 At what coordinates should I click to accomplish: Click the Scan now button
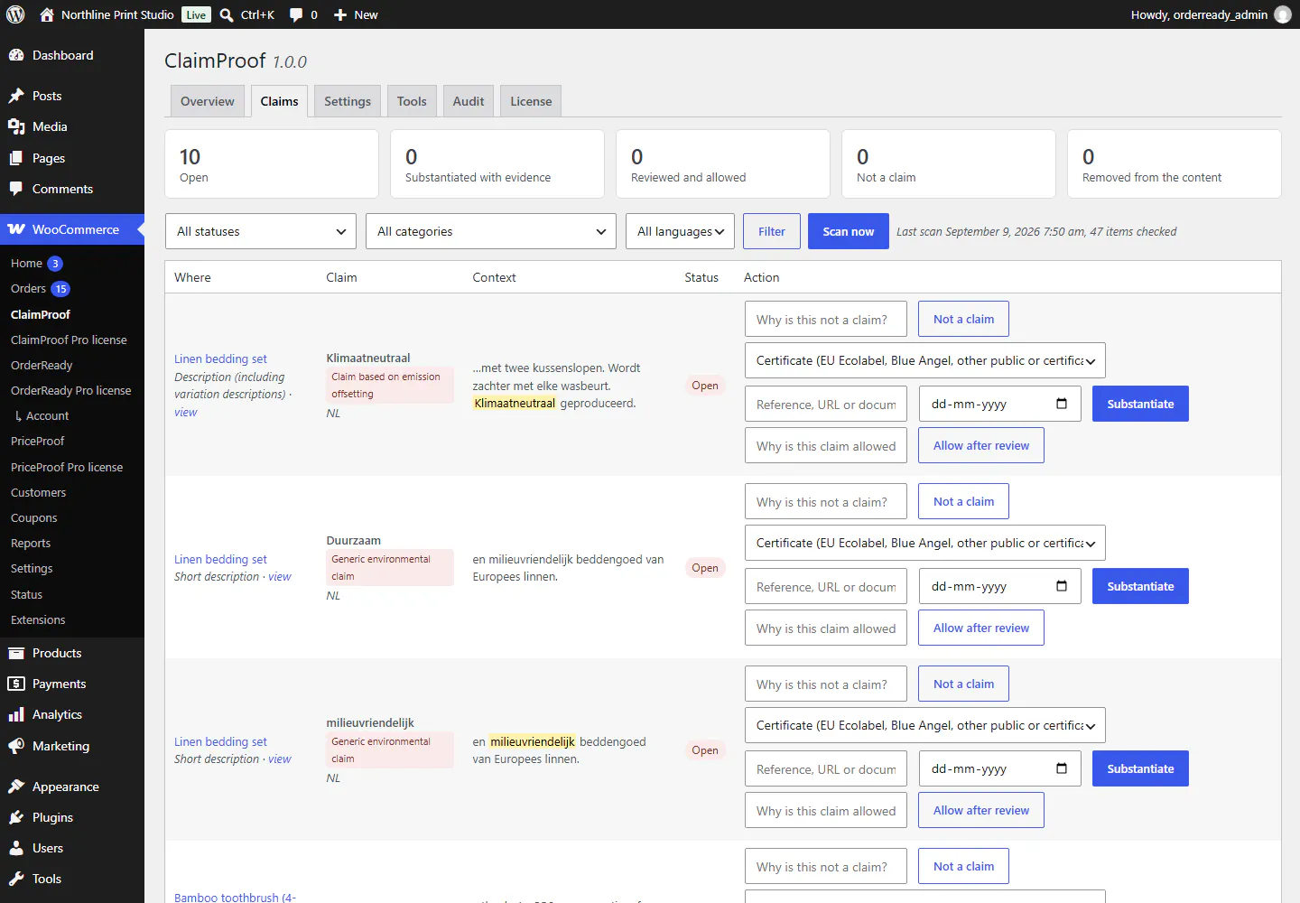pos(849,231)
